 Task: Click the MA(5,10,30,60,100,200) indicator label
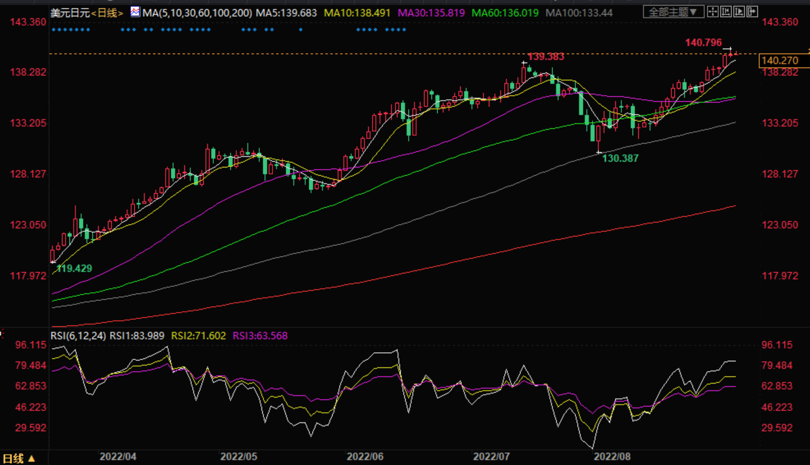coord(197,13)
